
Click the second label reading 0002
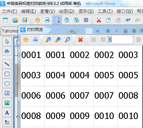tap(104, 55)
